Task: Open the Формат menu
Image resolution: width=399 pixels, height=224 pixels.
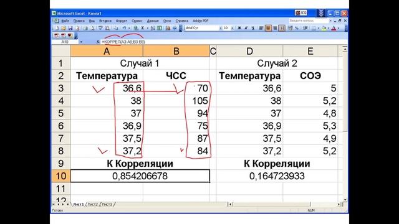Action: [x=122, y=21]
